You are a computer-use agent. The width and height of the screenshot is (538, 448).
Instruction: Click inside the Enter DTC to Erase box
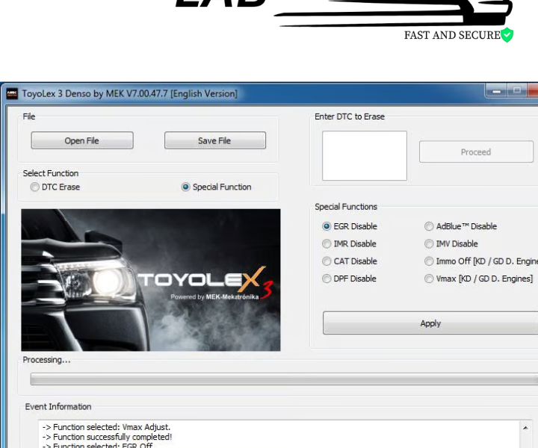tap(365, 155)
